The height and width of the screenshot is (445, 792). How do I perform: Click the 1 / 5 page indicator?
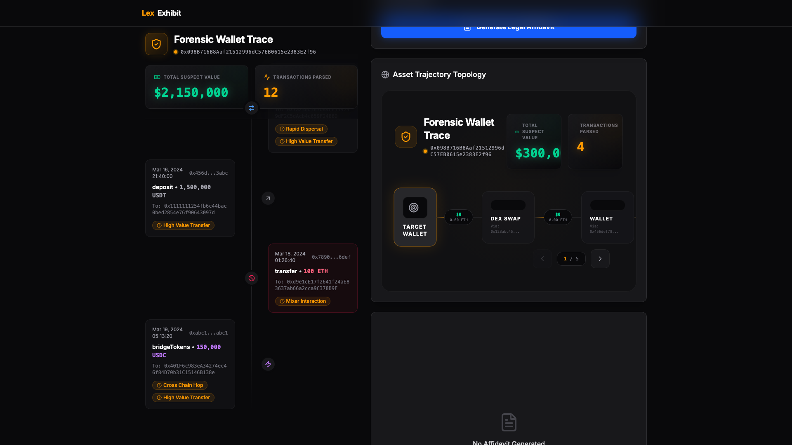point(571,259)
